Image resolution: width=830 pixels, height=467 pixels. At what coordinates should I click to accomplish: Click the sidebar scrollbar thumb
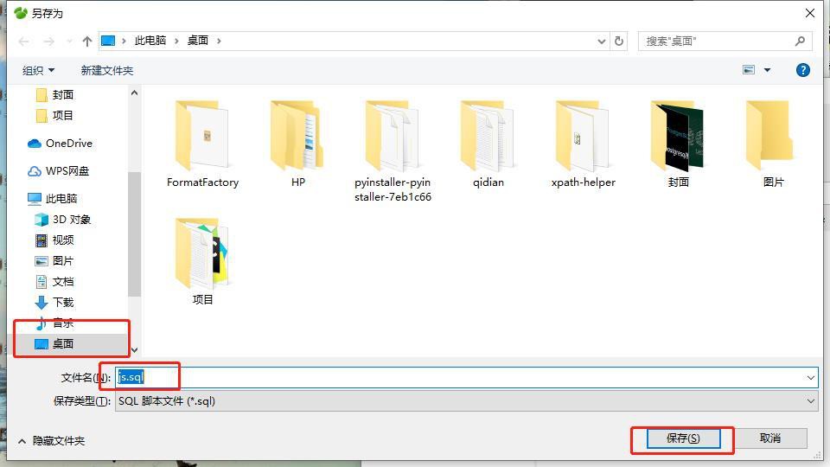tap(135, 233)
